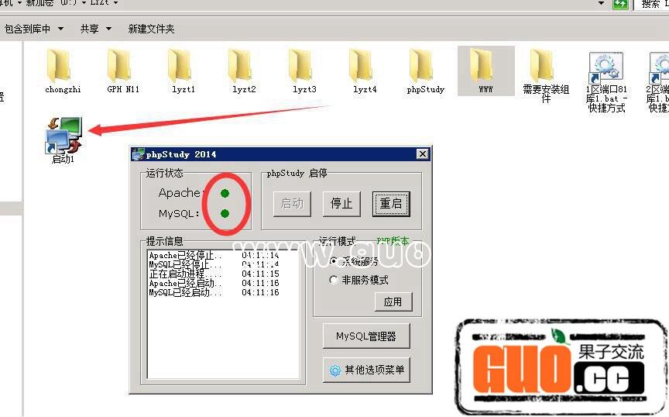Click 新建文件夹 in the toolbar

pyautogui.click(x=151, y=29)
